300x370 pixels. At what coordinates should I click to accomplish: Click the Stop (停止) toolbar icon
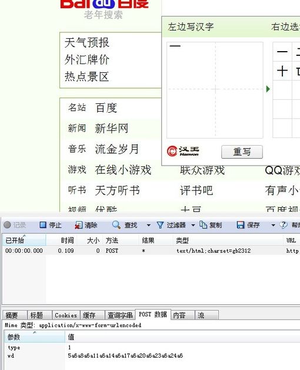pyautogui.click(x=43, y=225)
